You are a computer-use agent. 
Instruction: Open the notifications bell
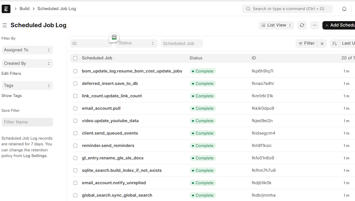(344, 9)
